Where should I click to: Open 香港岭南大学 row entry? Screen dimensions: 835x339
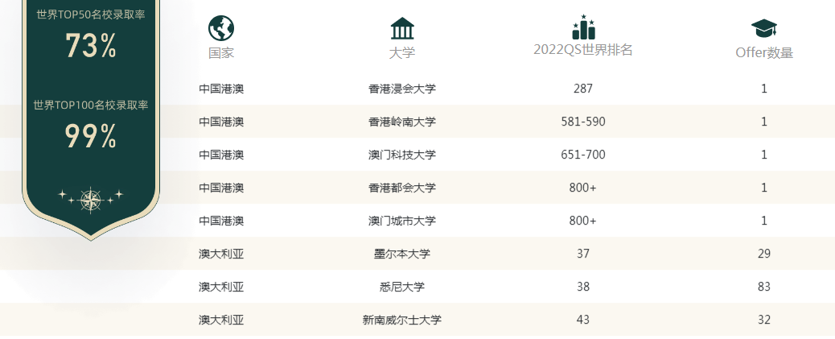[x=402, y=122]
